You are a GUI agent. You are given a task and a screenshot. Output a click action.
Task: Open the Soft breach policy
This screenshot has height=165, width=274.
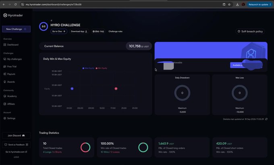coord(250,31)
